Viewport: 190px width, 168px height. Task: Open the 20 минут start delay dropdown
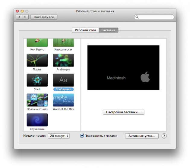[x=59, y=136]
